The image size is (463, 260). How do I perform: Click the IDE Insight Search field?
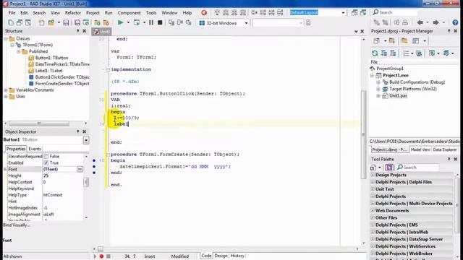pyautogui.click(x=394, y=12)
